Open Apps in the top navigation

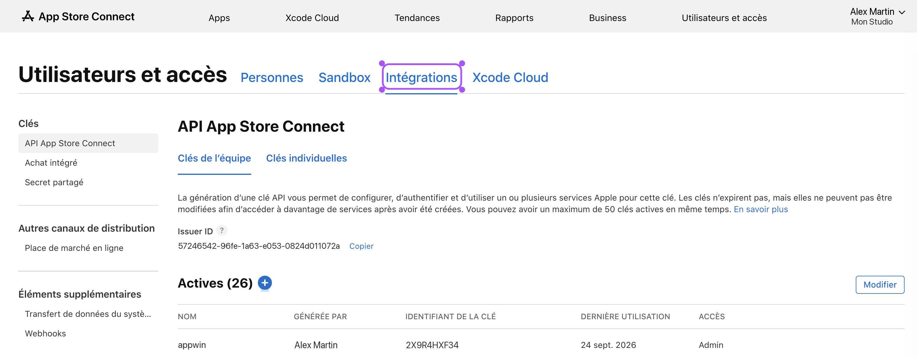point(219,18)
